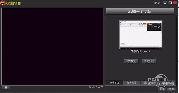Switch to the 视频剪切 tab

click(x=114, y=83)
